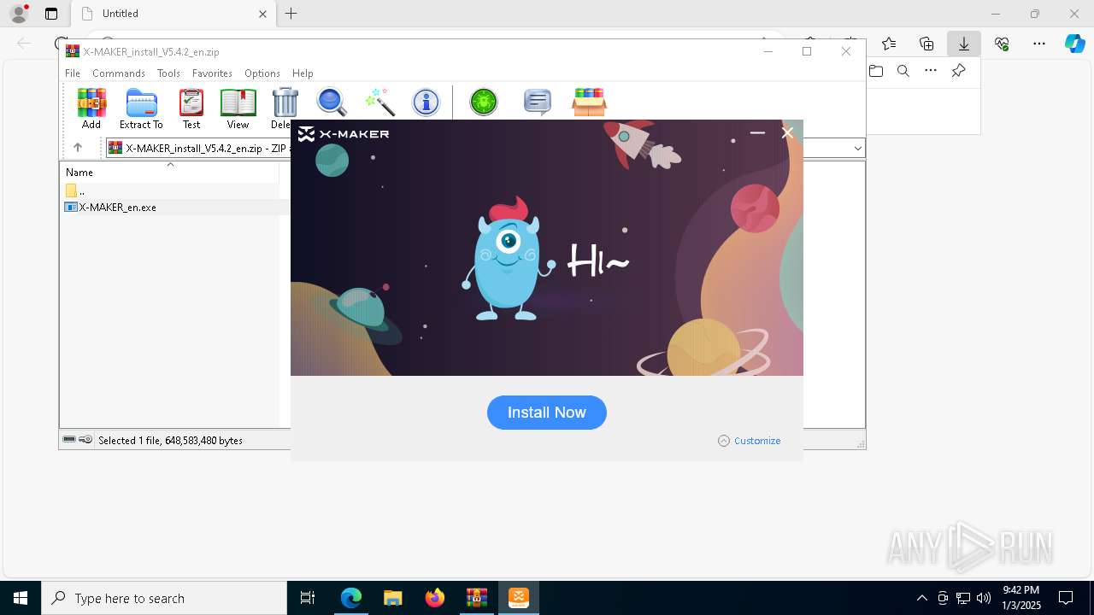Click the Test archive icon

click(191, 108)
